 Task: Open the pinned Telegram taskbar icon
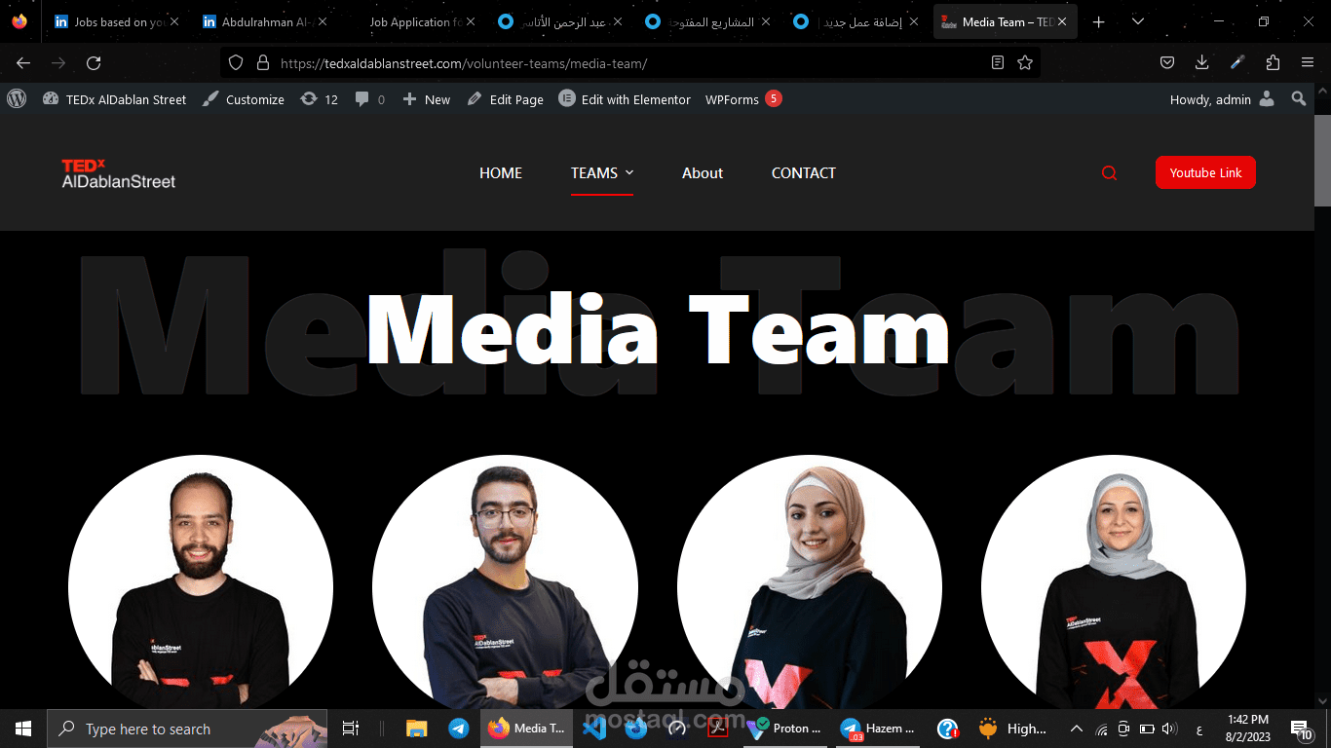point(459,729)
